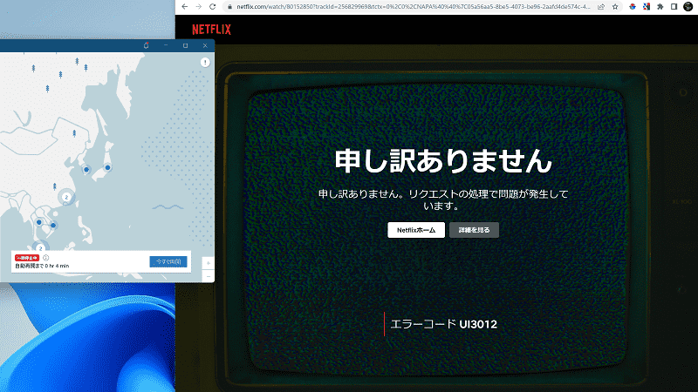Open the Chrome profile avatar
698x392 pixels.
point(688,7)
